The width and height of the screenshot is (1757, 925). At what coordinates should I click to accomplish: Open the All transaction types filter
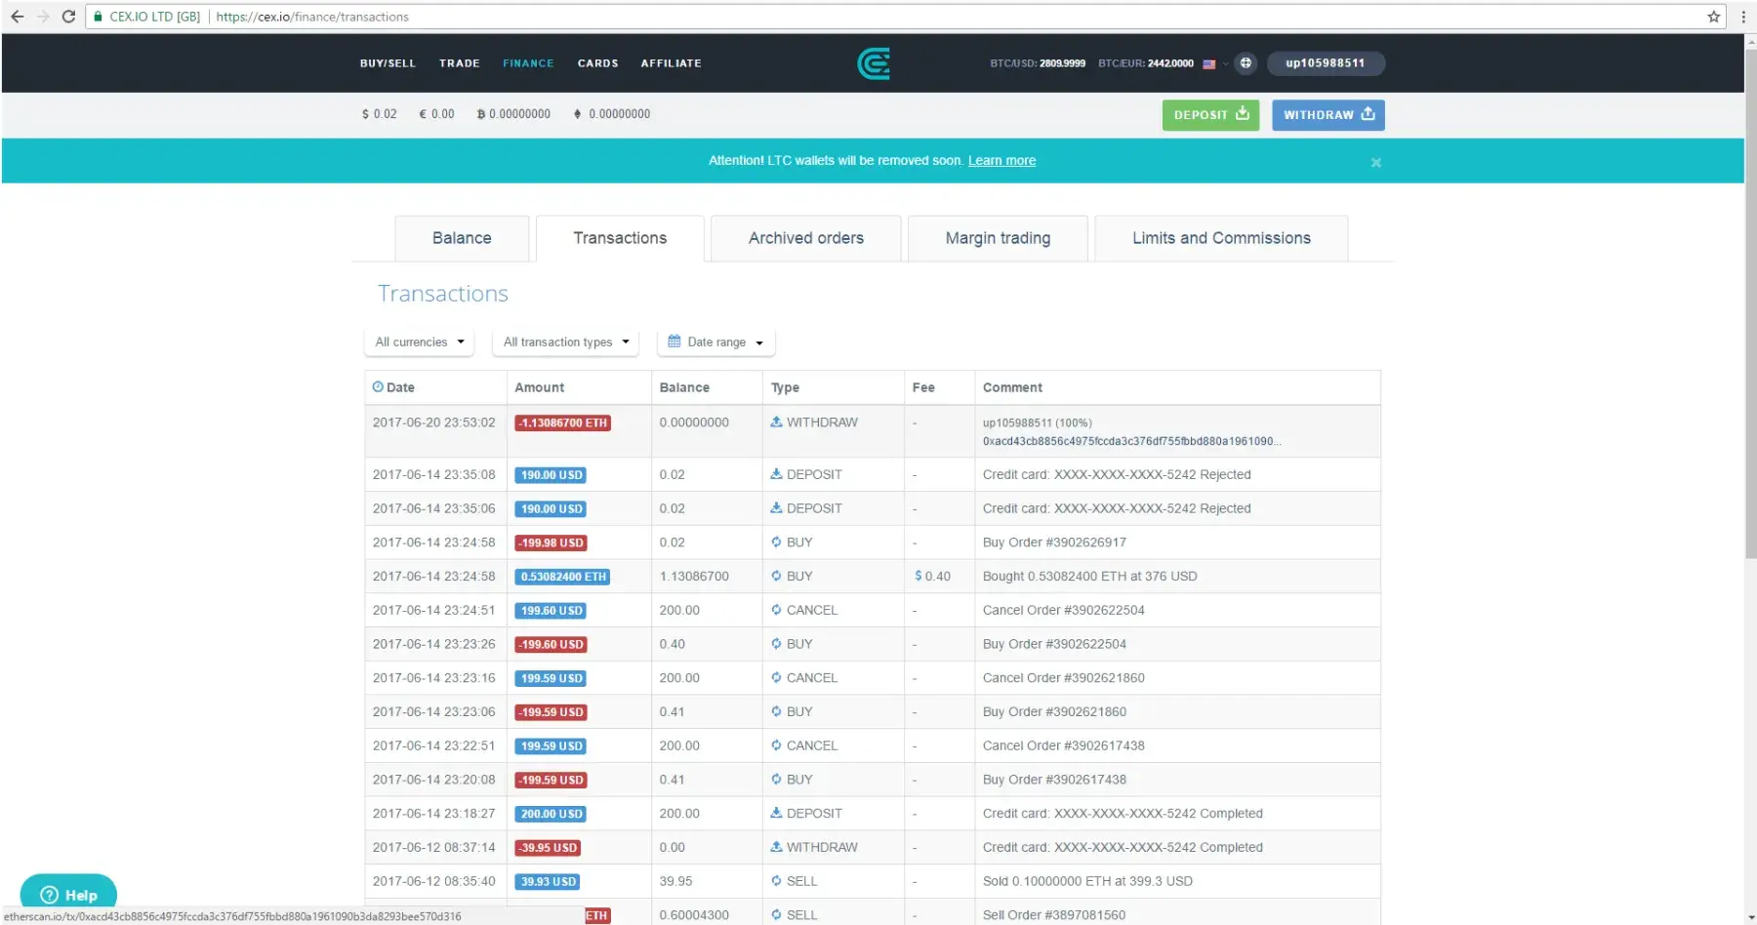tap(566, 342)
